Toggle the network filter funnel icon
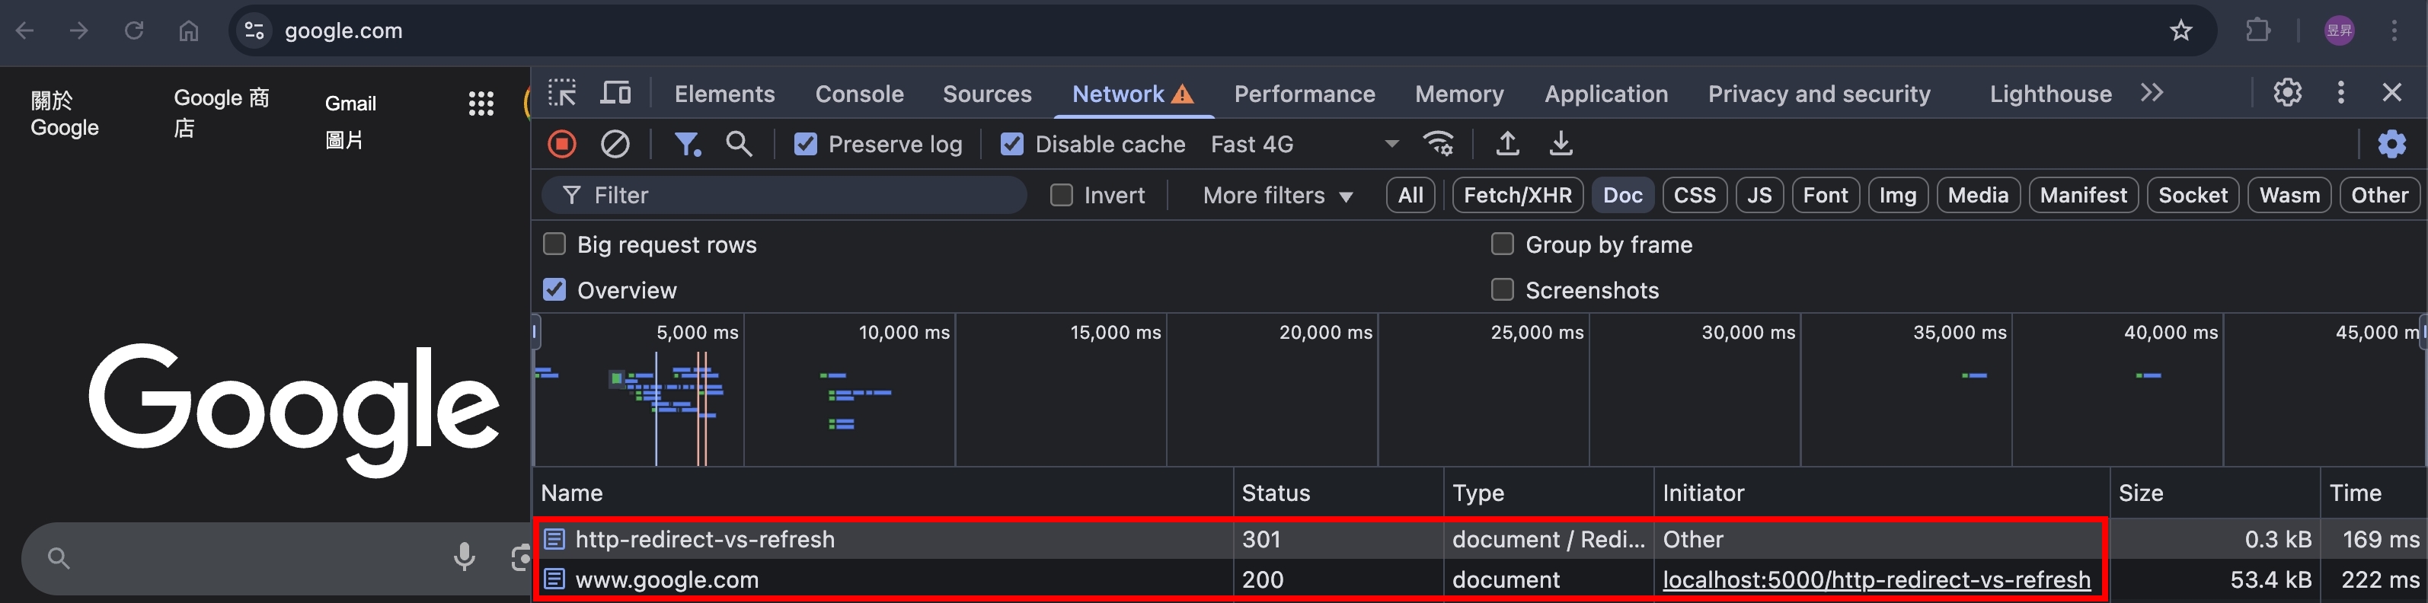Viewport: 2428px width, 603px height. (687, 144)
